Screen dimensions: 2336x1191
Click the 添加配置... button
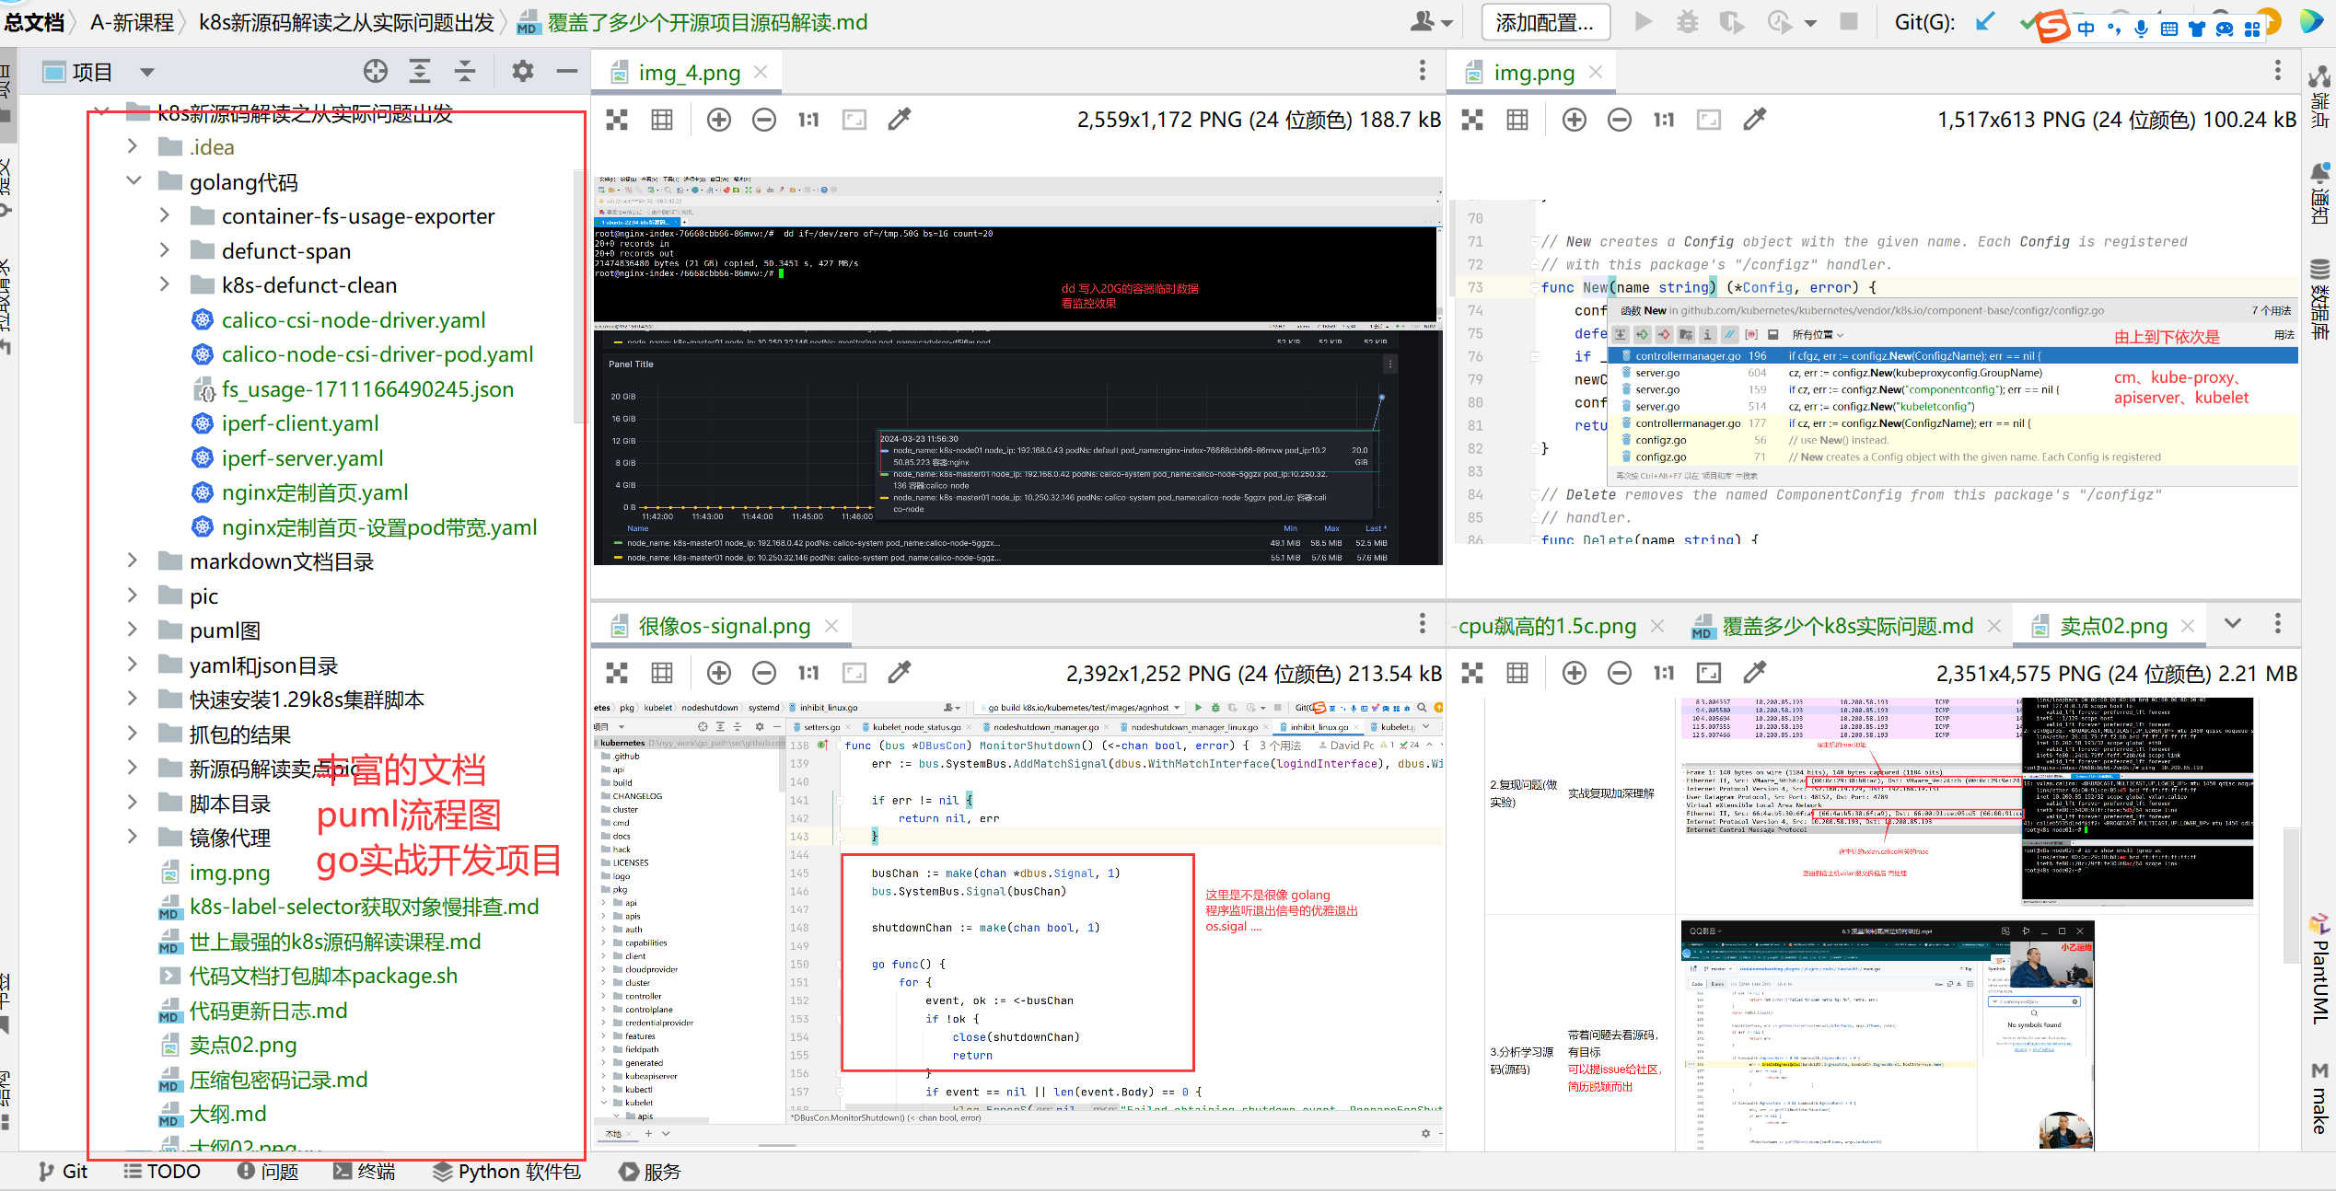pos(1544,22)
